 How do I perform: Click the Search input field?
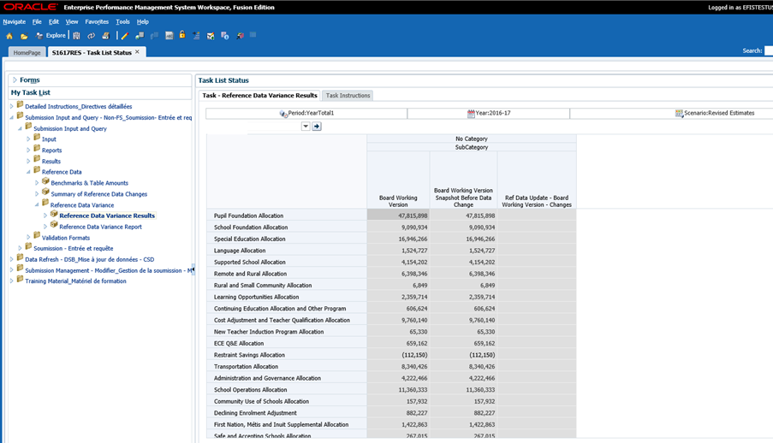click(769, 50)
